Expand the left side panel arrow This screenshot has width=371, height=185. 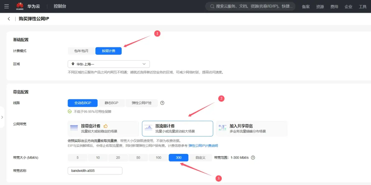tap(2, 117)
